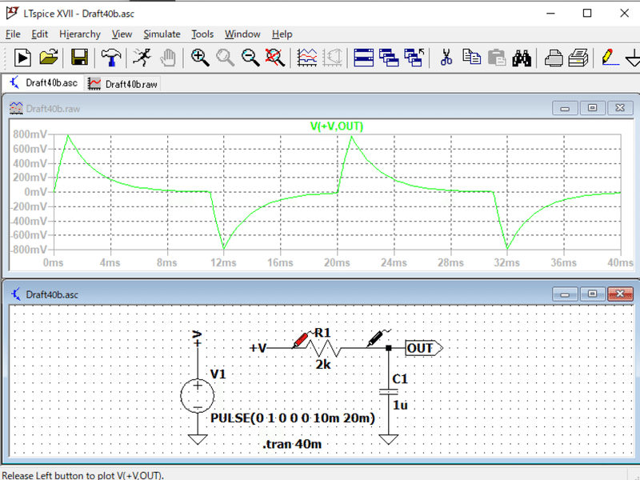Maximize the LTspice XVII main window

[587, 14]
